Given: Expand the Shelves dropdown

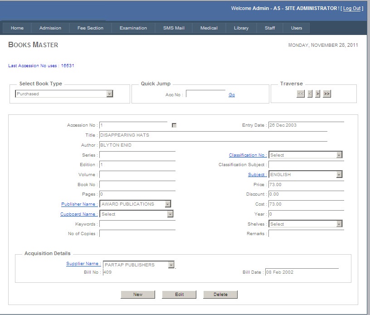Looking at the screenshot, I should coord(339,224).
